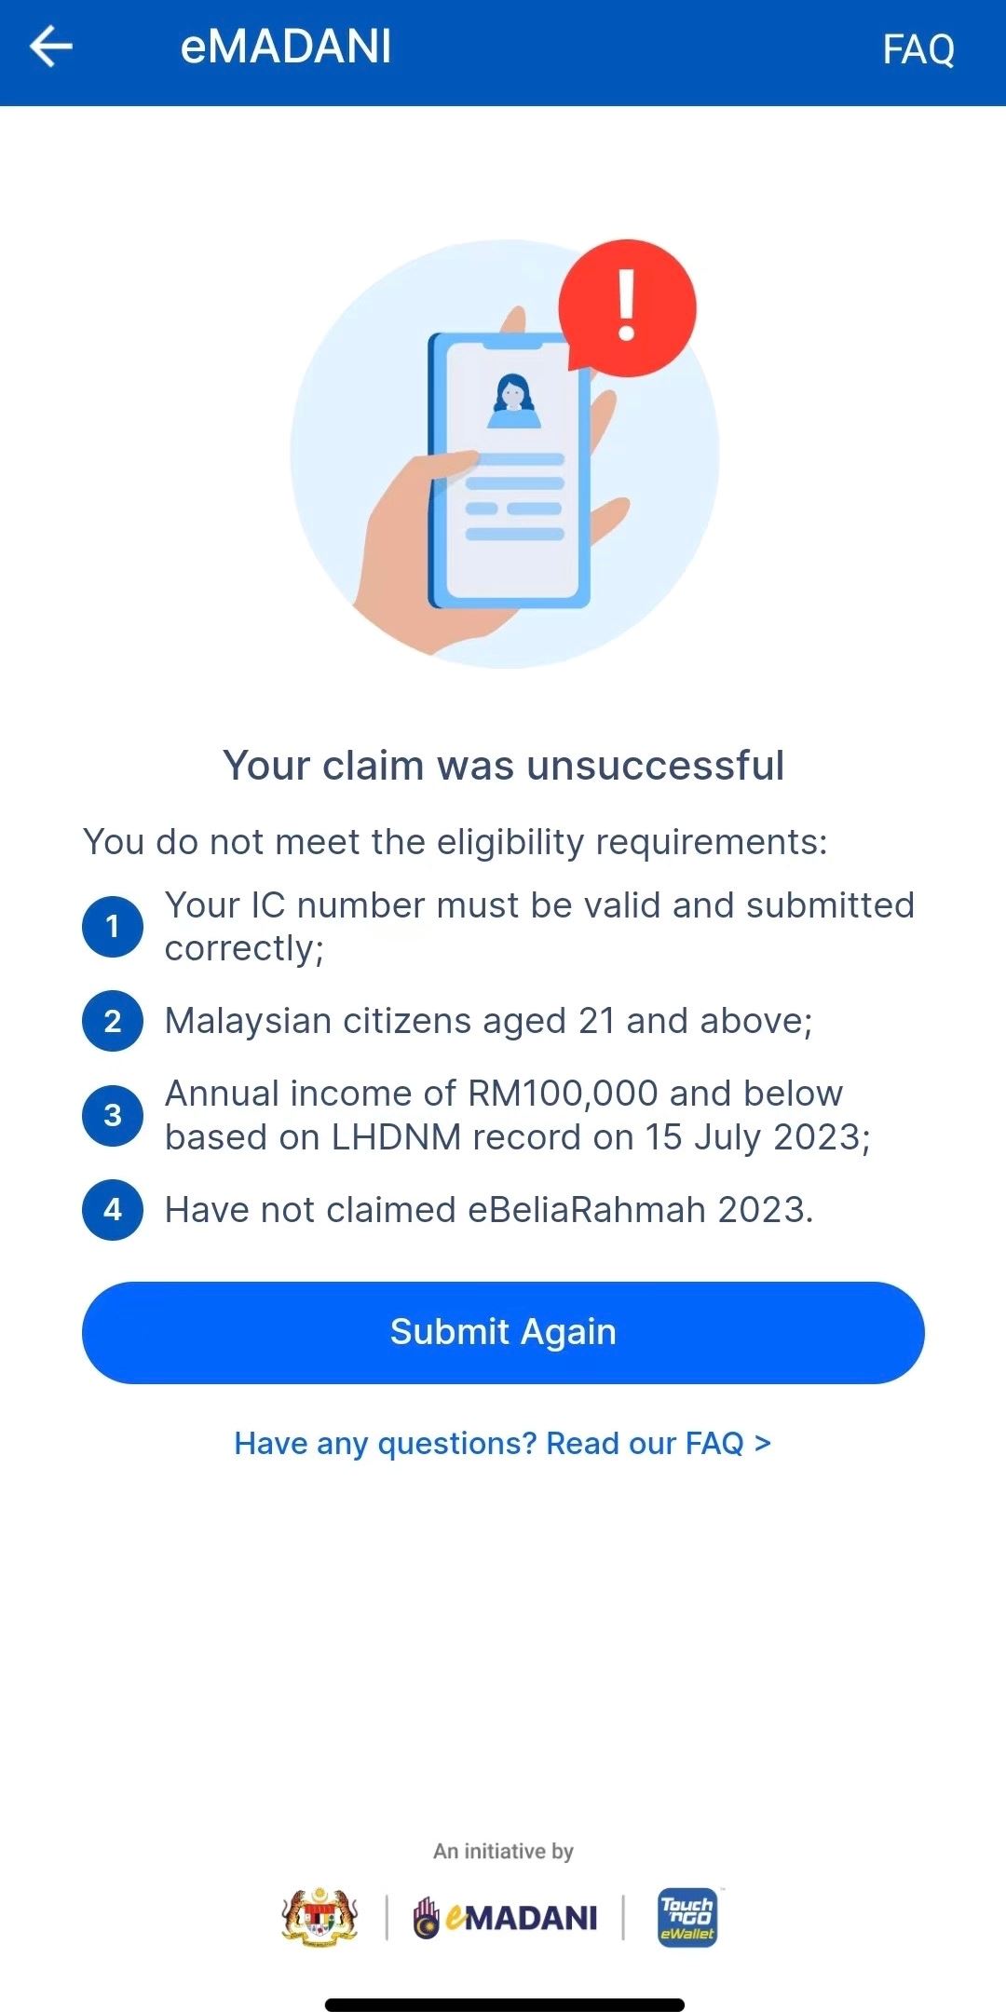1006x2012 pixels.
Task: Tap the IC number requirement text
Action: (538, 927)
